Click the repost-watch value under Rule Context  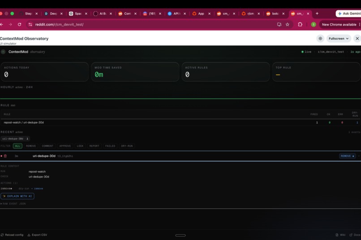pyautogui.click(x=37, y=172)
